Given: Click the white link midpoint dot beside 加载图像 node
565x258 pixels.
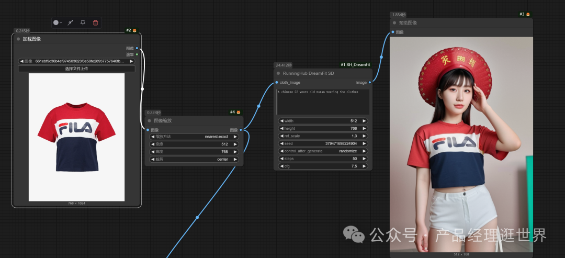Looking at the screenshot, I should pos(142,88).
